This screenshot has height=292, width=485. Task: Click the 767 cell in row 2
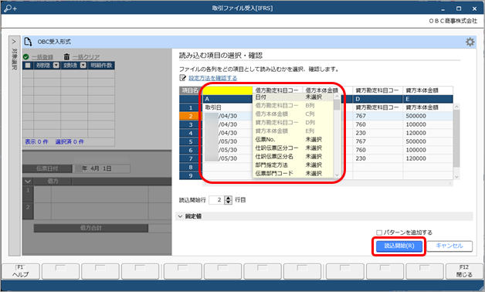click(x=378, y=116)
